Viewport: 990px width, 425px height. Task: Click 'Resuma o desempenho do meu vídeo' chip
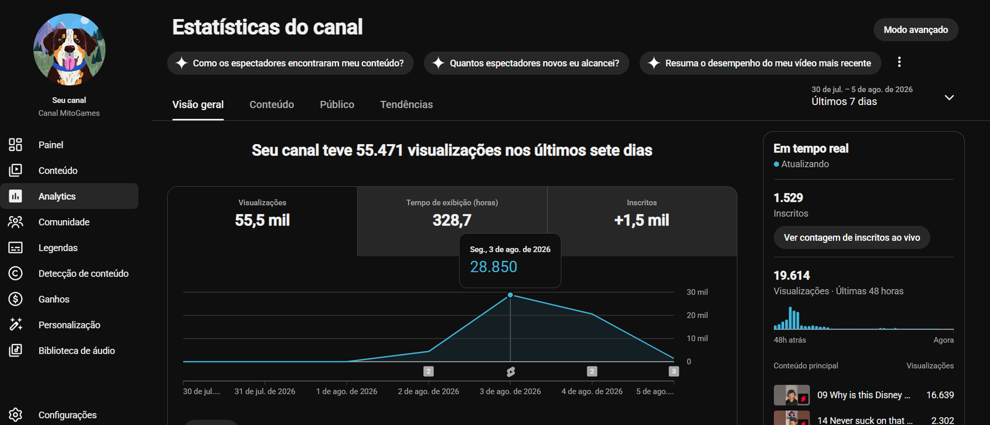pos(760,63)
